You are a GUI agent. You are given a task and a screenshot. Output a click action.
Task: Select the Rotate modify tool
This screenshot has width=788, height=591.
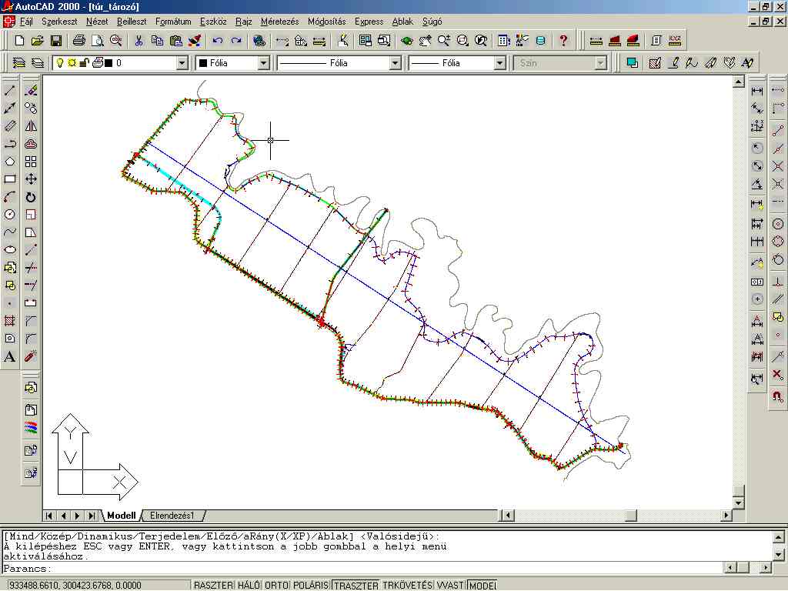[x=31, y=197]
